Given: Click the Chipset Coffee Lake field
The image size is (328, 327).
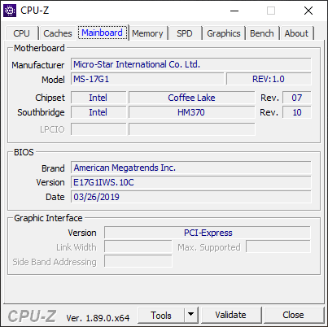Looking at the screenshot, I should point(191,98).
